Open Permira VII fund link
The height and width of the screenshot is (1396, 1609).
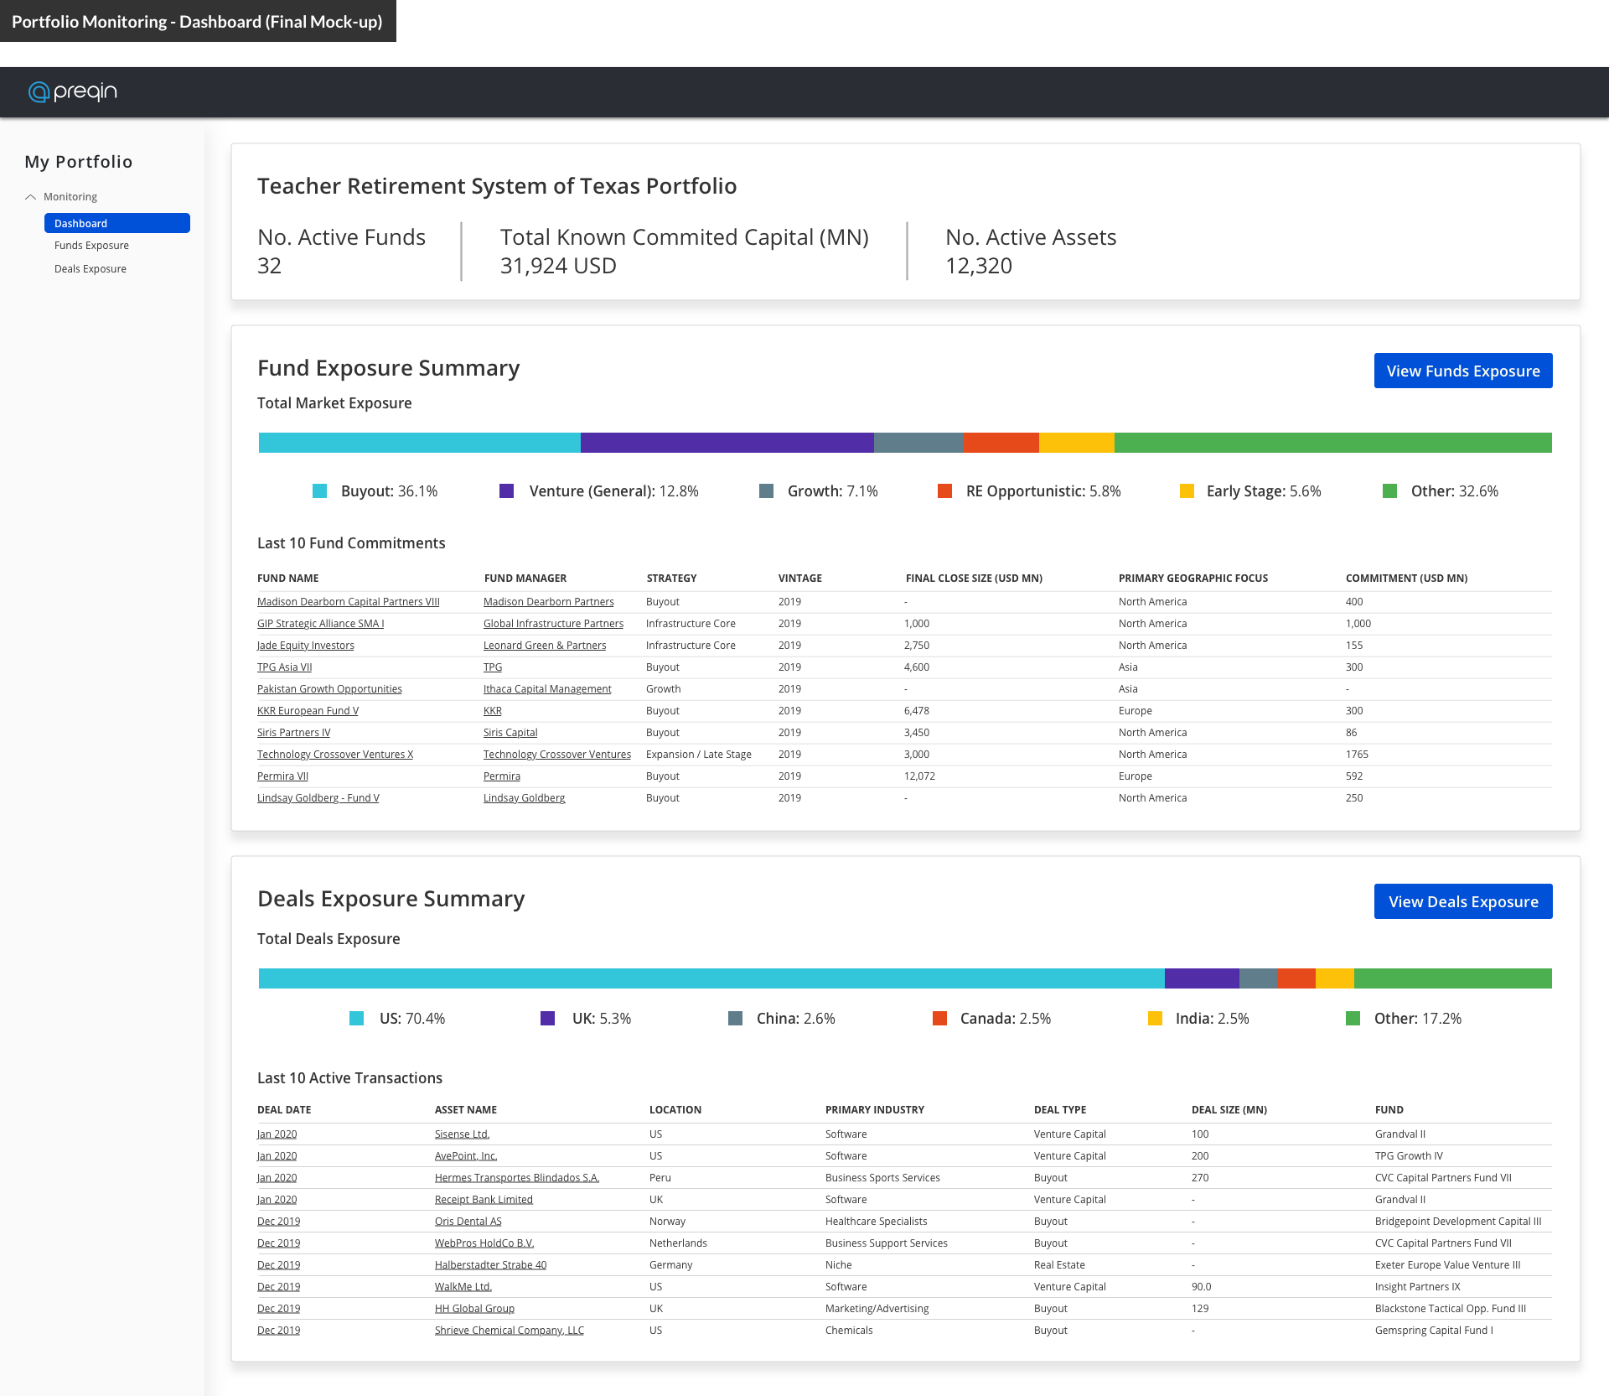point(282,776)
